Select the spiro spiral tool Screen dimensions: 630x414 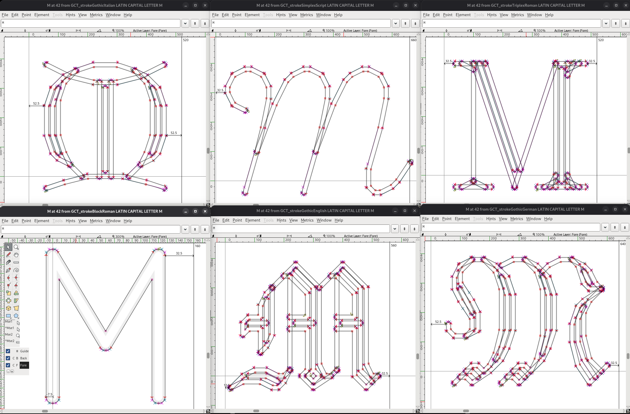click(16, 270)
